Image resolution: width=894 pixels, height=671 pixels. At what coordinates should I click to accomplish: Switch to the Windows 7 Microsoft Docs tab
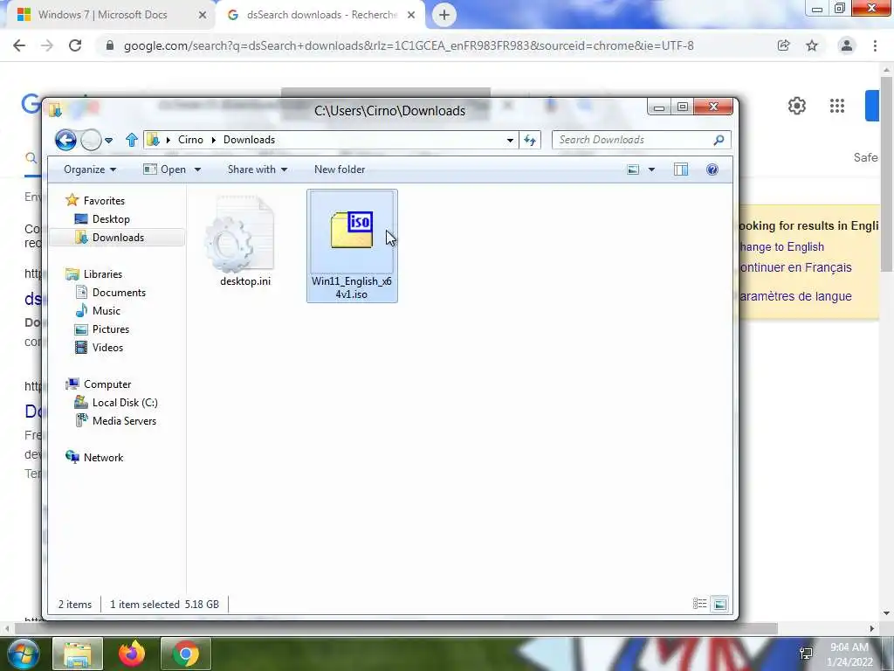[108, 15]
